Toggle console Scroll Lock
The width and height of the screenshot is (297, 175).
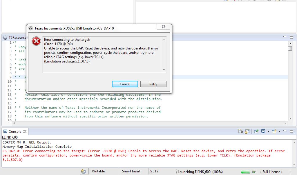pos(247,131)
